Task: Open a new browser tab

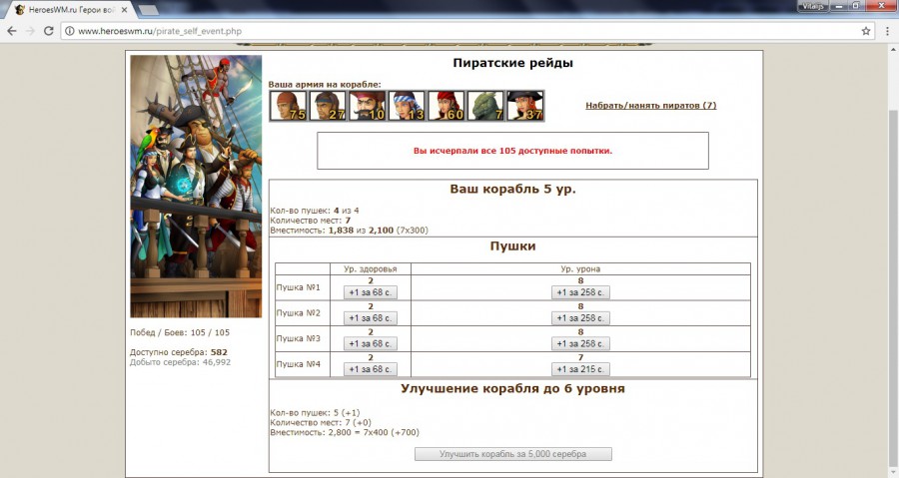Action: pos(149,10)
